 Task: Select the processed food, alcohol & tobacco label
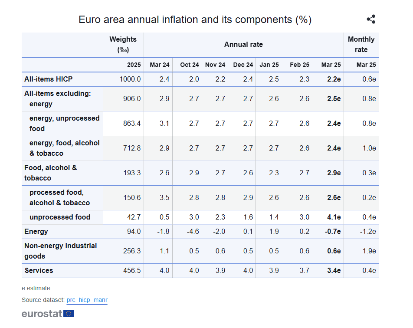point(60,197)
